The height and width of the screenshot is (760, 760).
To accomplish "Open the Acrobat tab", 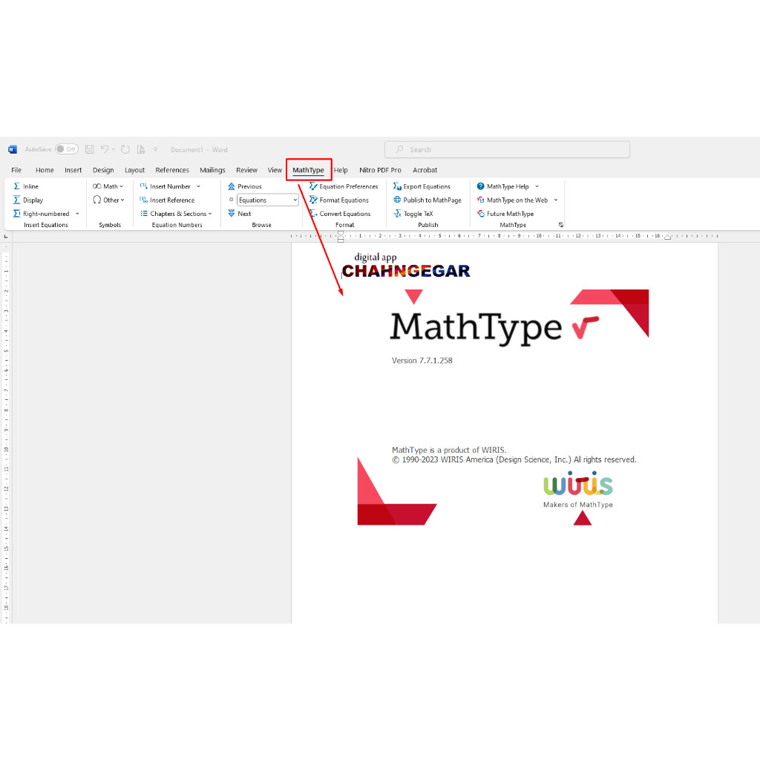I will coord(425,170).
